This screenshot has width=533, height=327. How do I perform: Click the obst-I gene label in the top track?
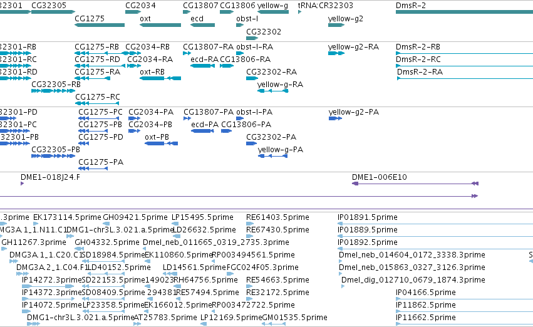tap(247, 19)
